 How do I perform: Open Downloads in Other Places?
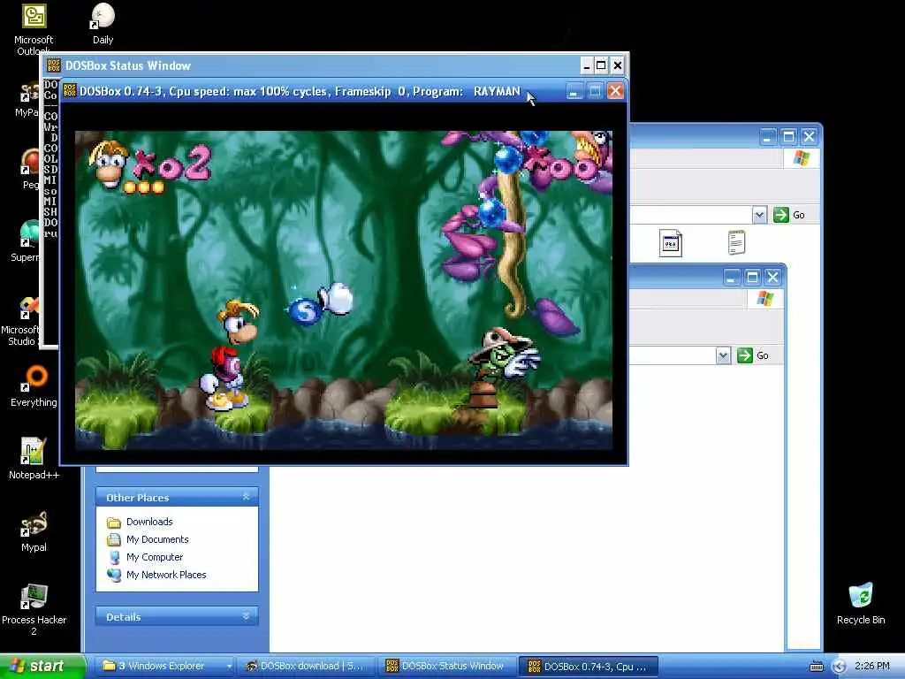tap(149, 522)
